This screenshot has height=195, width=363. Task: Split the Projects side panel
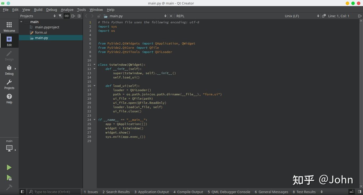[x=73, y=16]
